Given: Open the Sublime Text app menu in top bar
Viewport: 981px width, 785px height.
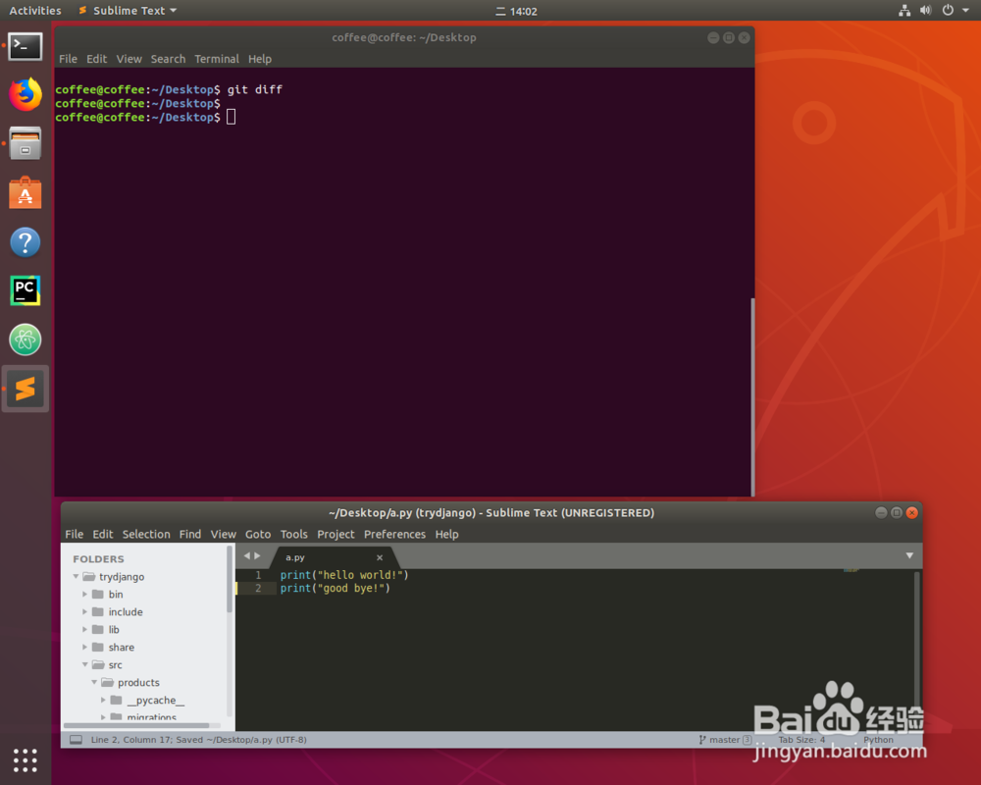Looking at the screenshot, I should [x=128, y=11].
